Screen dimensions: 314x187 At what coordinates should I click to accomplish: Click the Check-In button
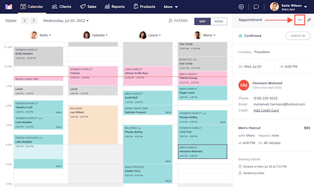point(298,36)
